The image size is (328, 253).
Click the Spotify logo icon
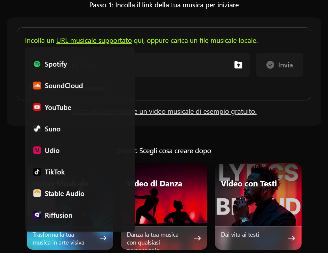(37, 64)
